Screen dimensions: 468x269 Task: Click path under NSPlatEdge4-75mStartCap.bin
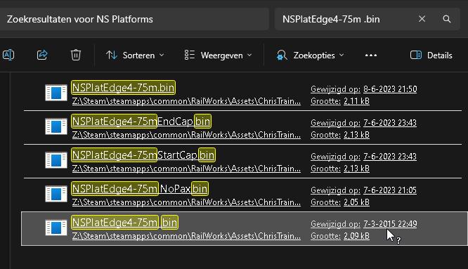coord(186,169)
